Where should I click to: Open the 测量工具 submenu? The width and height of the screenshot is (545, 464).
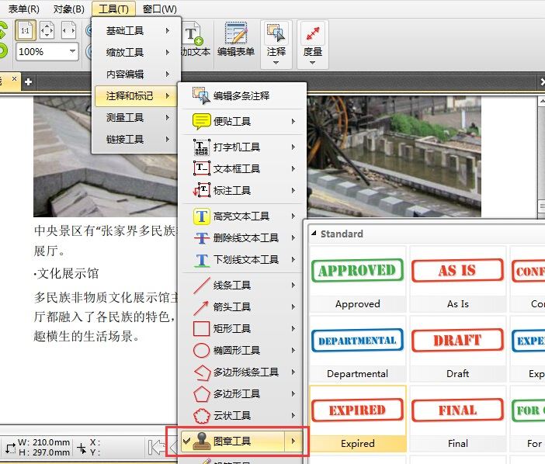[136, 117]
